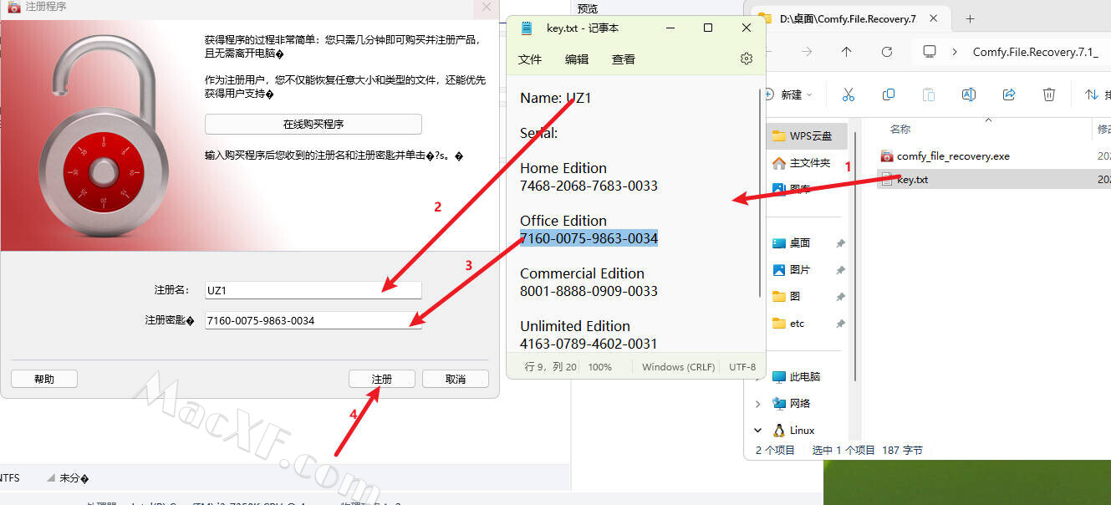Click 行 9, 列 20 in Notepad status bar
Viewport: 1111px width, 505px height.
tap(550, 367)
